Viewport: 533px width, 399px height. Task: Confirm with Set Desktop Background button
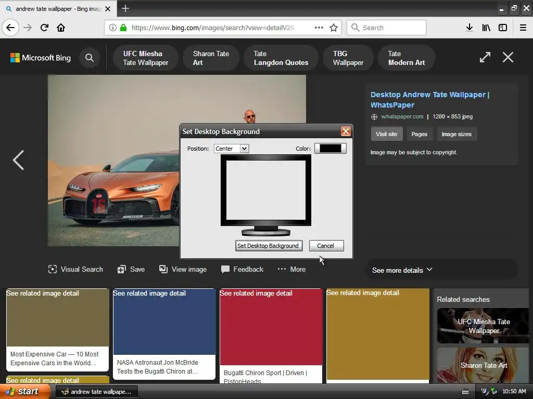click(x=269, y=246)
